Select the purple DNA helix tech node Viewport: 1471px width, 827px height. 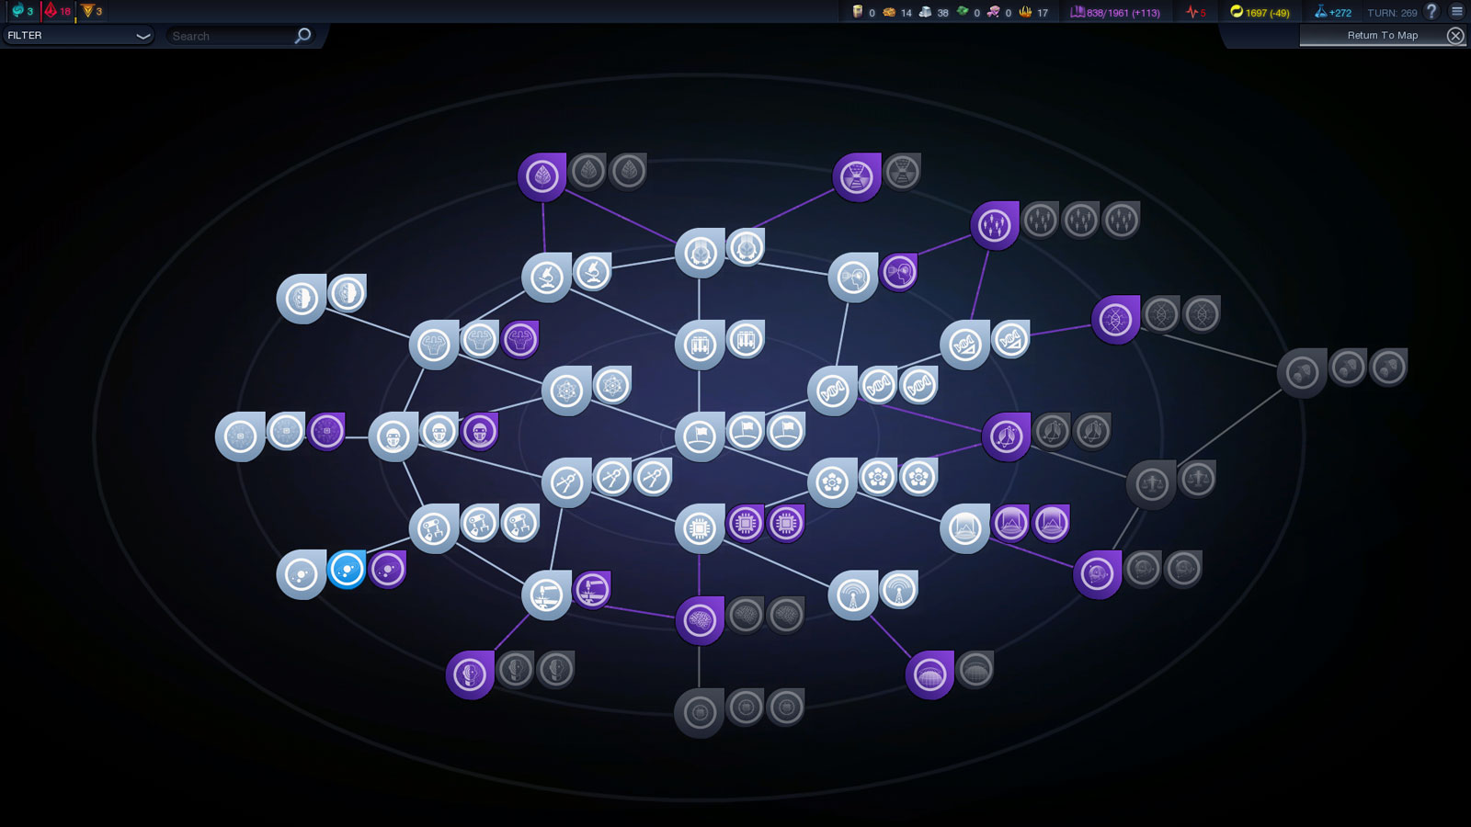click(1116, 319)
